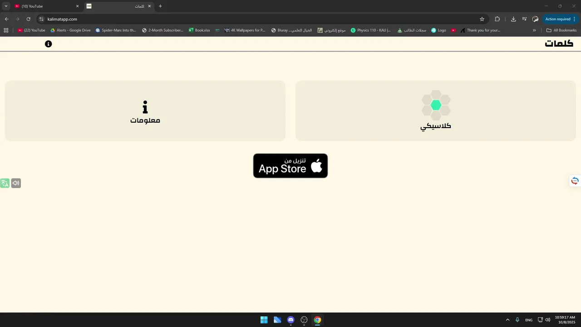Reload the current page
Screen dimensions: 581x327
pos(28,19)
